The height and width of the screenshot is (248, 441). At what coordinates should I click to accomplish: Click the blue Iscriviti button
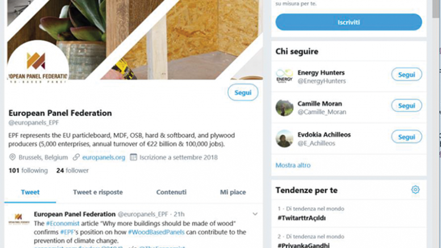(x=348, y=22)
